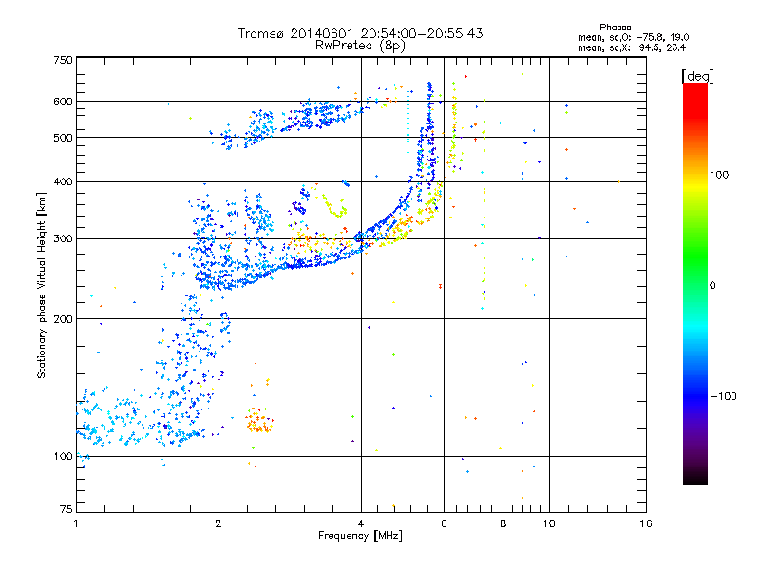Screen dimensions: 760x570
Task: Click the '[deg]' colorbar unit label
Action: click(697, 76)
